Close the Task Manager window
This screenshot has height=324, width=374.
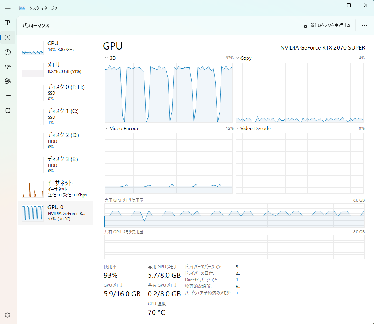click(365, 5)
